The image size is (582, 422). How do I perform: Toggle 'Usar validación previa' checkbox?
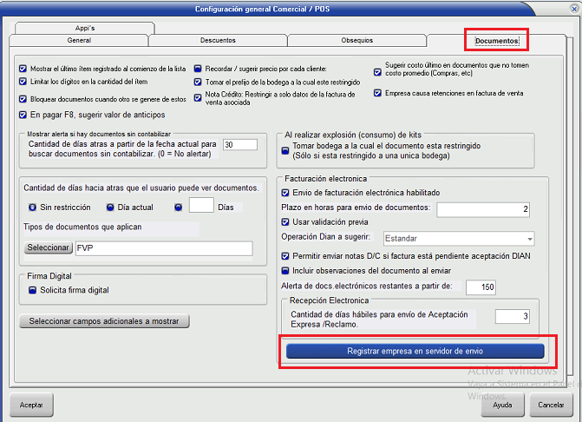click(285, 222)
